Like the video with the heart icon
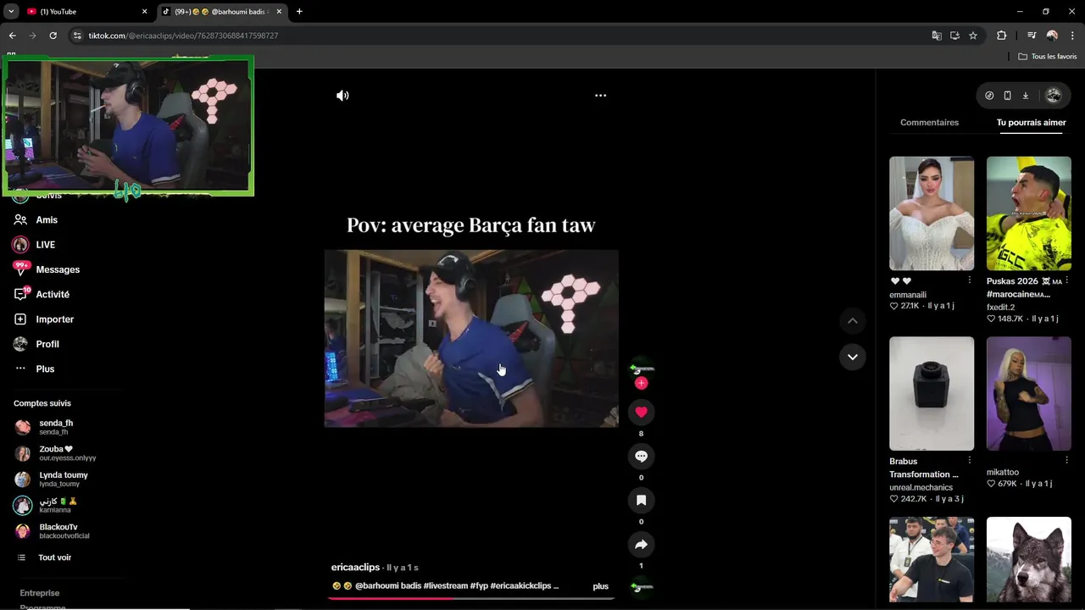This screenshot has height=610, width=1085. click(x=641, y=412)
